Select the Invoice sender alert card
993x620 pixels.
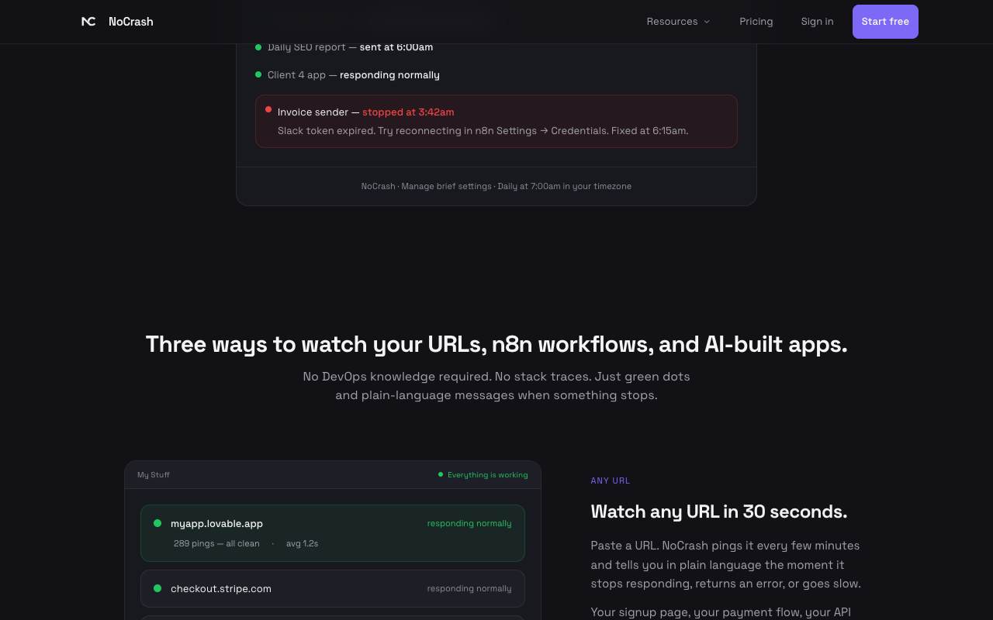(496, 121)
